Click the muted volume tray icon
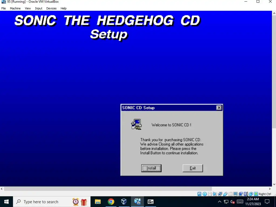Image resolution: width=276 pixels, height=207 pixels. click(233, 202)
